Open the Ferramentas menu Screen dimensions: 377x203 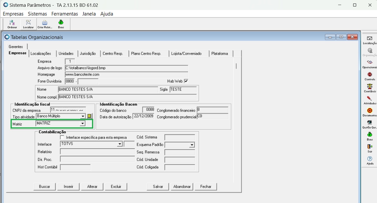click(x=65, y=14)
